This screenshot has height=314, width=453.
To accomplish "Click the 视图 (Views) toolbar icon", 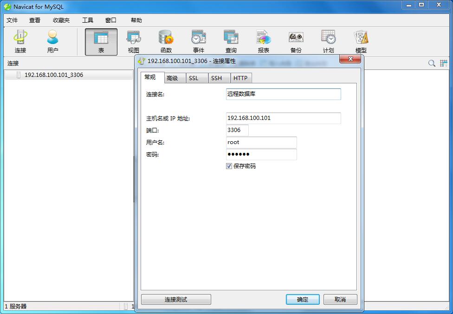I will pyautogui.click(x=133, y=41).
